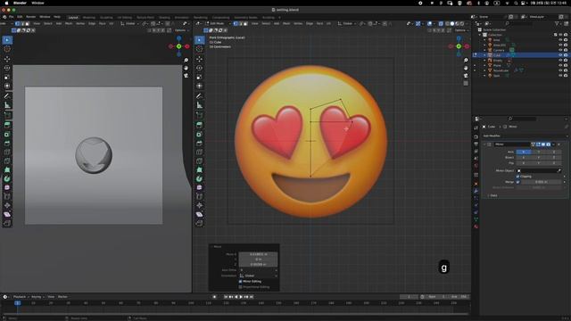Select the Loop Cut tool in right viewport
Image resolution: width=571 pixels, height=321 pixels.
coord(199,152)
